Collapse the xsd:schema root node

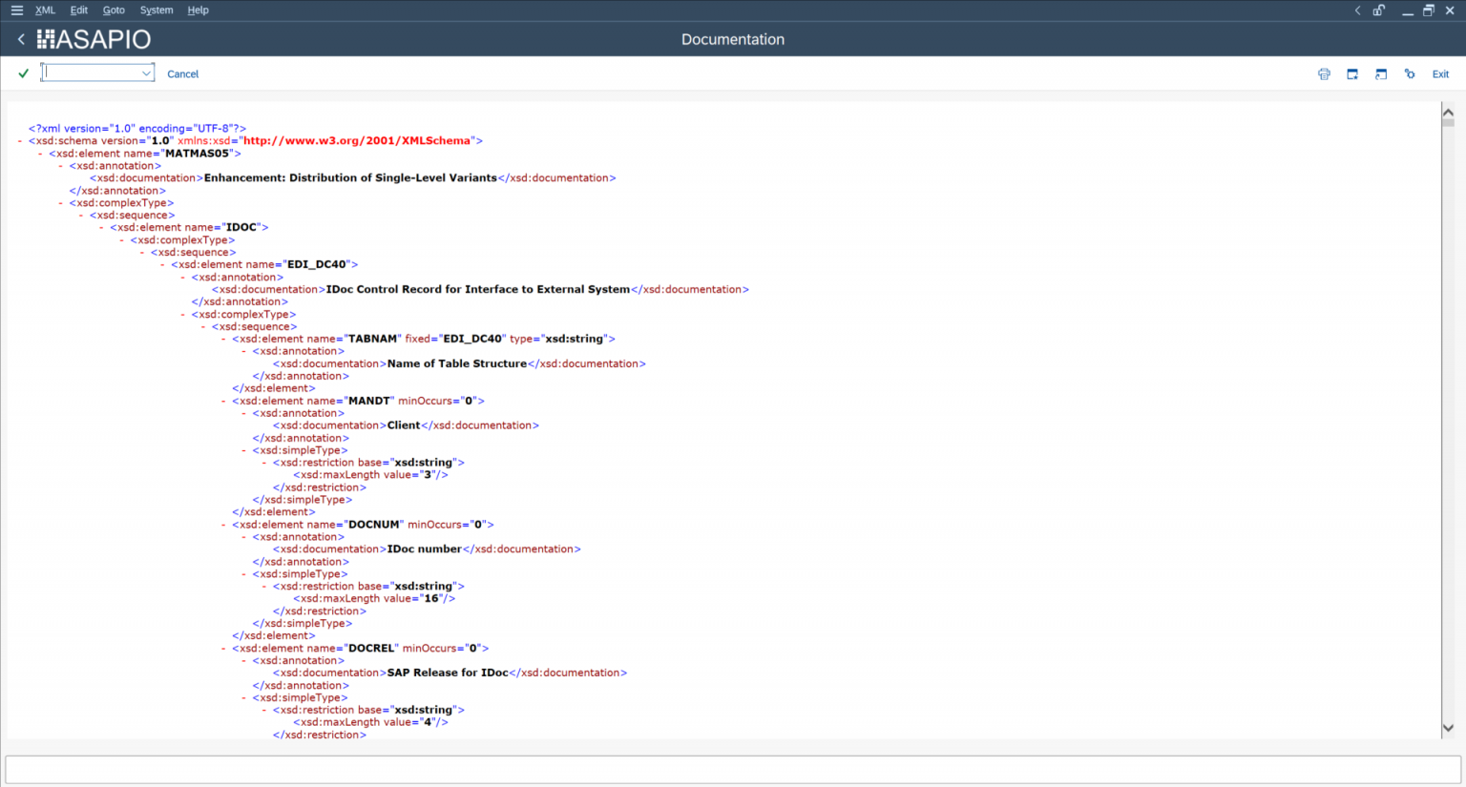tap(21, 141)
